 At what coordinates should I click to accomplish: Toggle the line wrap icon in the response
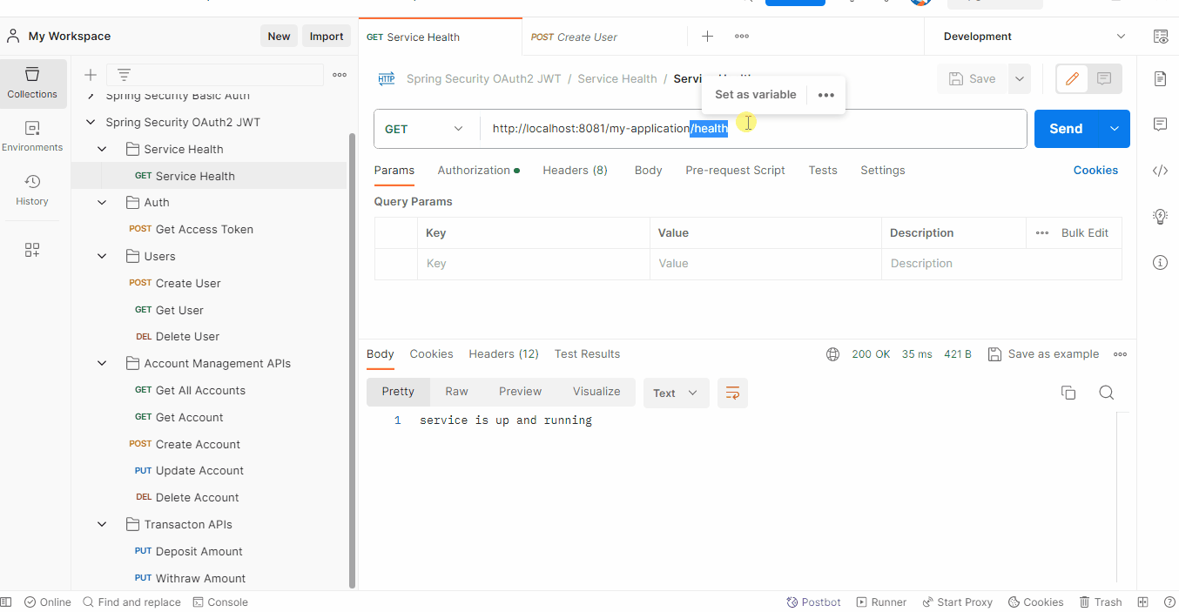click(x=732, y=393)
